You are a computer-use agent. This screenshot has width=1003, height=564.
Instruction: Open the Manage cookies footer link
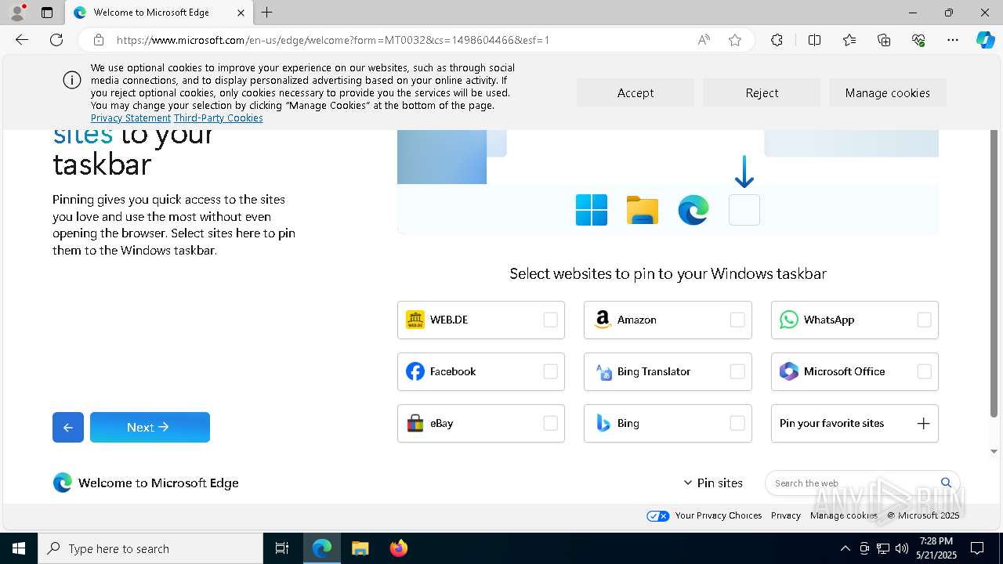844,515
